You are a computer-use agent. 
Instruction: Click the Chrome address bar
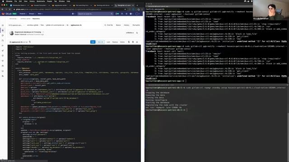point(70,9)
